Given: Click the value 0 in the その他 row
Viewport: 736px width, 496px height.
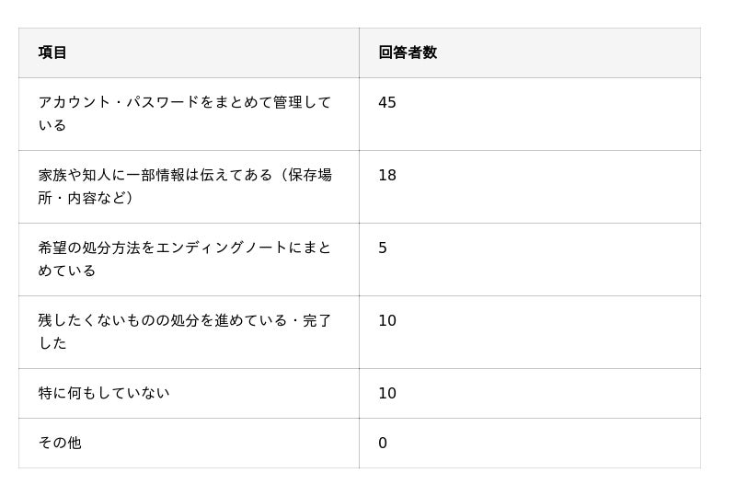Looking at the screenshot, I should [x=383, y=443].
